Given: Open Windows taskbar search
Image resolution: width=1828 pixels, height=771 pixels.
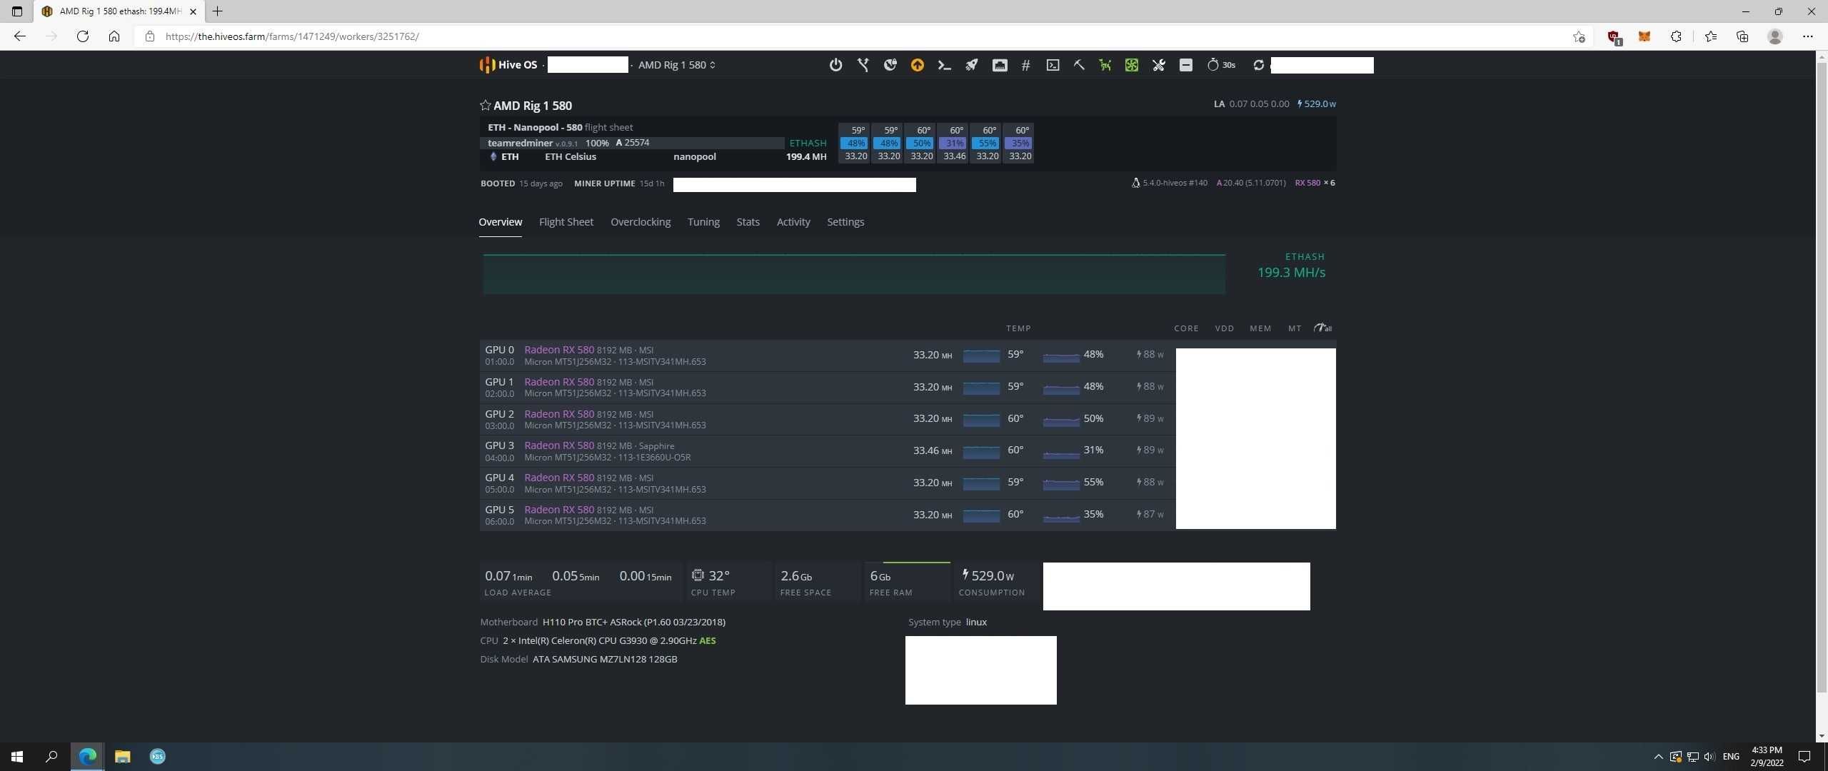Looking at the screenshot, I should click(51, 757).
